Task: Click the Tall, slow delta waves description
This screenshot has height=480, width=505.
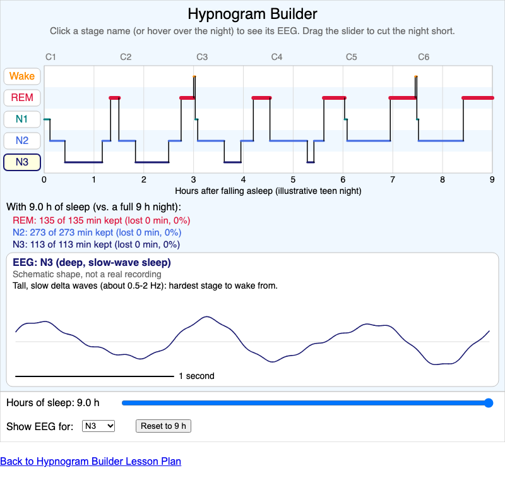Action: pos(145,285)
